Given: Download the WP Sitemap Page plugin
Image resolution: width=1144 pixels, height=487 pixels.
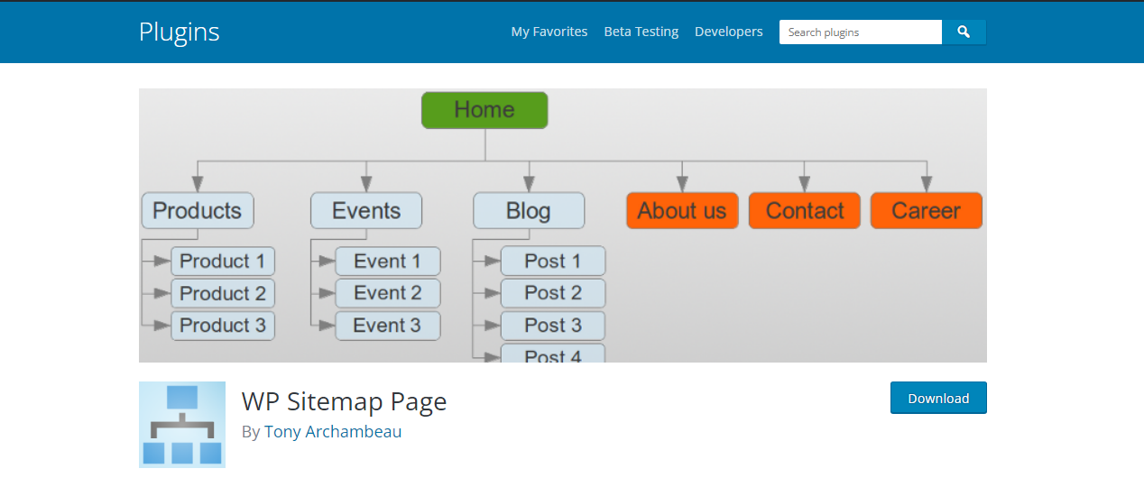Looking at the screenshot, I should 938,398.
